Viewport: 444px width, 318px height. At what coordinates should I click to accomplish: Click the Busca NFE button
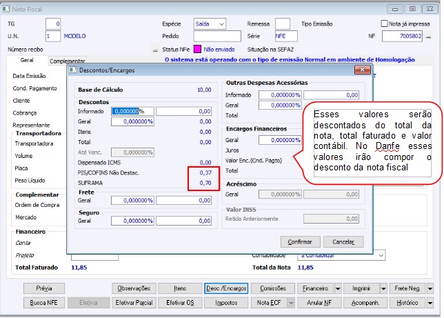[44, 303]
